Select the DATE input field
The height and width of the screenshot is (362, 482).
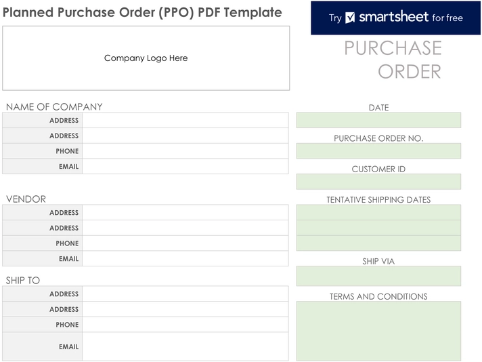(x=378, y=120)
